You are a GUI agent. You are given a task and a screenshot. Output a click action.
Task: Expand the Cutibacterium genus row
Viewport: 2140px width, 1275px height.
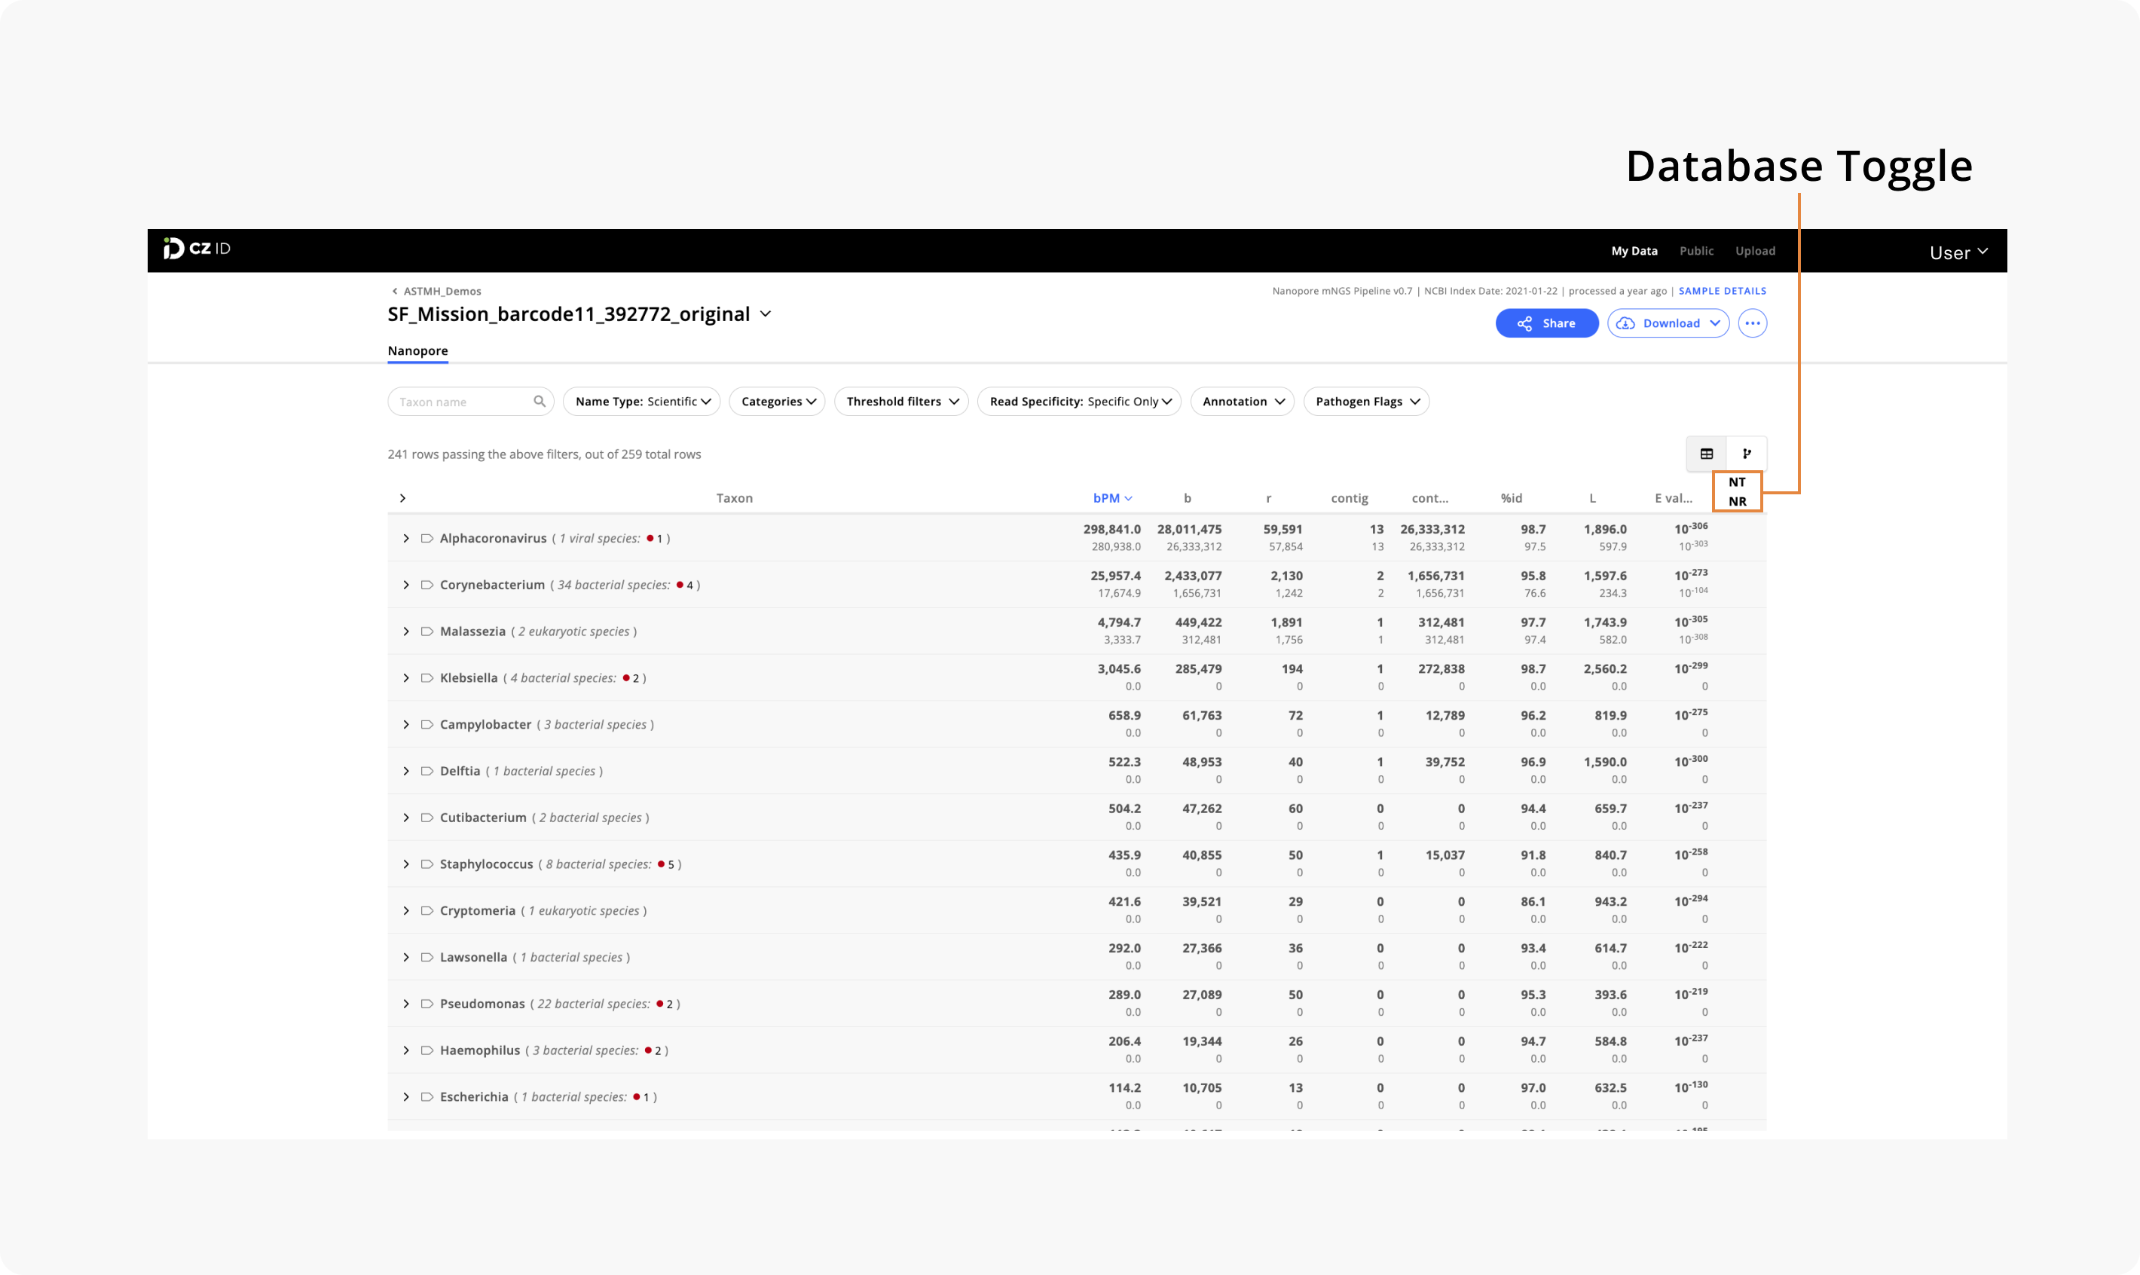tap(405, 817)
